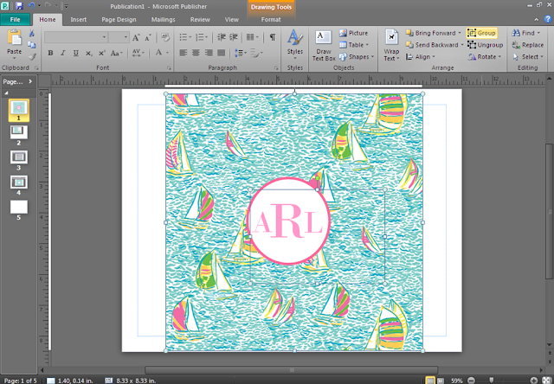Click the Save icon in quick access toolbar

19,6
